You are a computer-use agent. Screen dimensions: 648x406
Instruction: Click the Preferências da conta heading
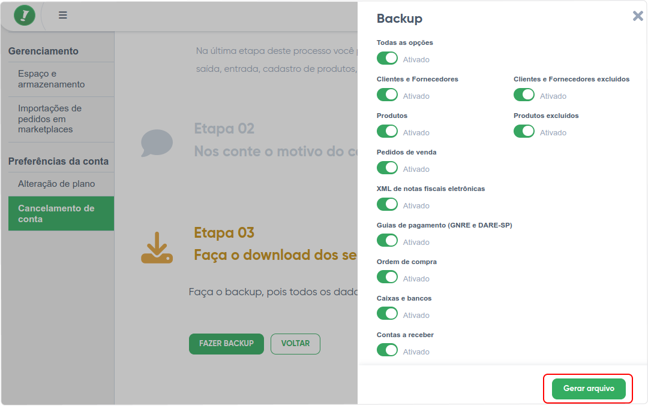58,161
